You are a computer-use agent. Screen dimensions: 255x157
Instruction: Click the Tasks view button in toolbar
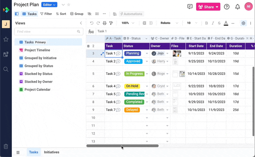[x=29, y=14]
